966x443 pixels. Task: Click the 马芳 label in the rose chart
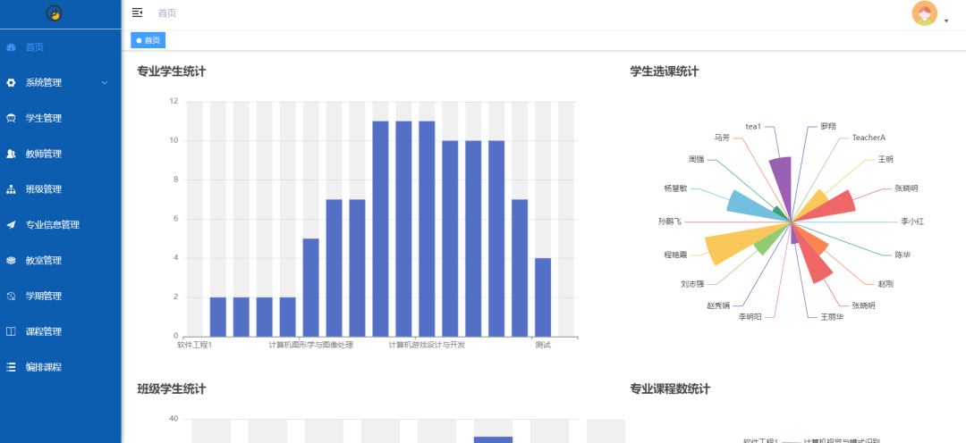click(x=722, y=138)
